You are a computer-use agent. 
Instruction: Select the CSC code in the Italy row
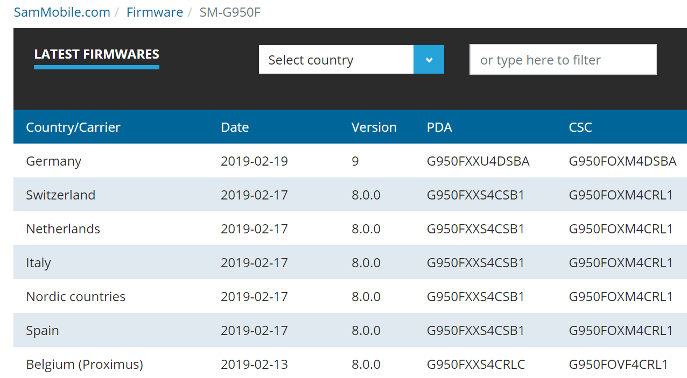pos(621,263)
